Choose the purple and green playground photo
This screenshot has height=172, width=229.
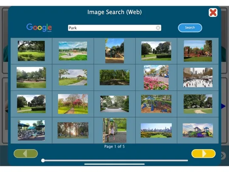tap(198, 130)
